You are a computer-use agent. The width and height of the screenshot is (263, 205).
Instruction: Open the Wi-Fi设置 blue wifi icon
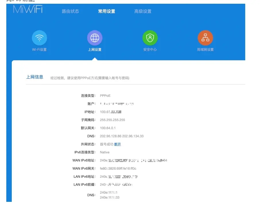click(39, 38)
